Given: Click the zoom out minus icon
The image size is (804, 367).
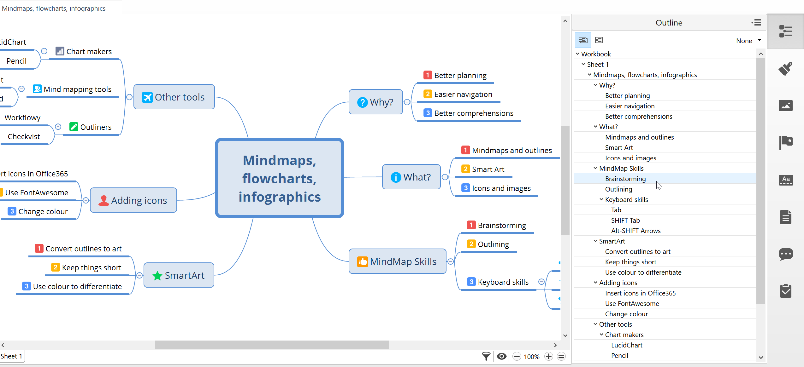Looking at the screenshot, I should (x=517, y=357).
